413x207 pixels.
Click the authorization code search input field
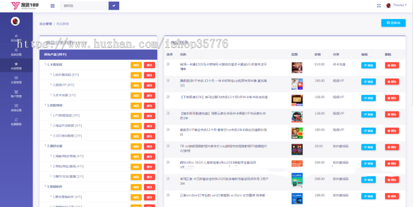[x=85, y=5]
